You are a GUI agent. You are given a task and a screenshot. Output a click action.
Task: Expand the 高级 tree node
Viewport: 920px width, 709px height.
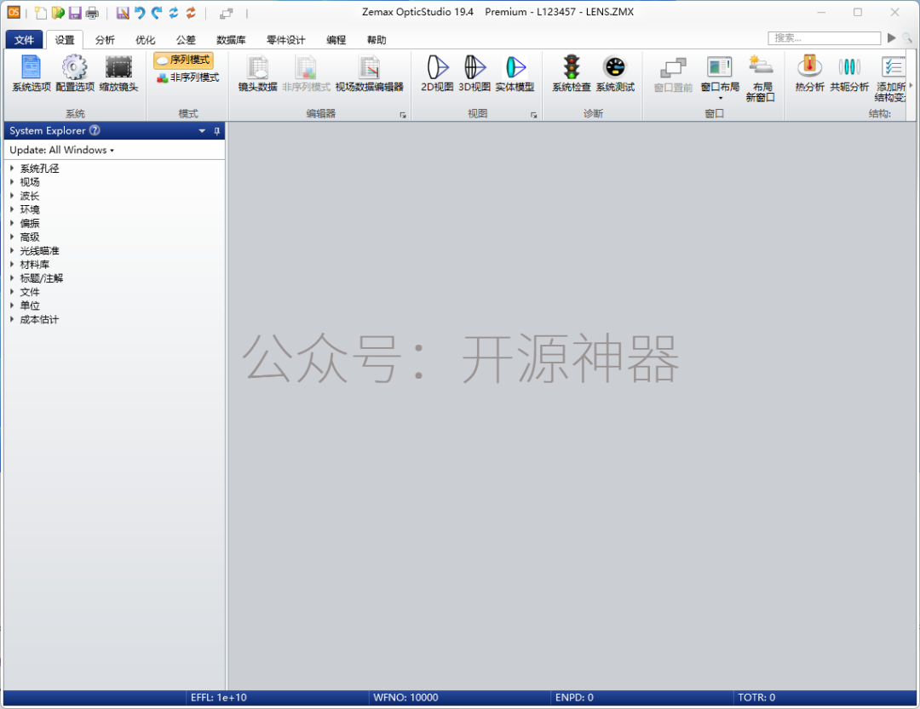pyautogui.click(x=12, y=237)
